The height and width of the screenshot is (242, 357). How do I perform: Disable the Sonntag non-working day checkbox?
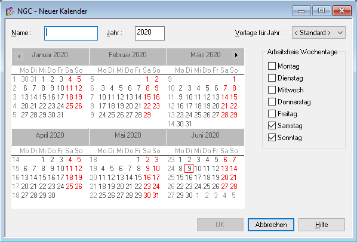(272, 138)
